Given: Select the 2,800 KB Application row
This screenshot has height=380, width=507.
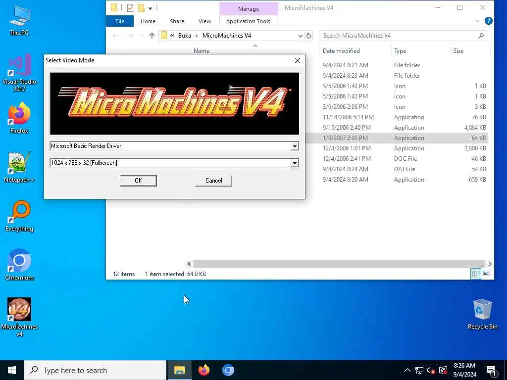Looking at the screenshot, I should coord(397,148).
